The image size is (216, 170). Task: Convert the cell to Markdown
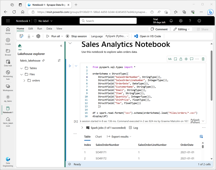click(170, 59)
